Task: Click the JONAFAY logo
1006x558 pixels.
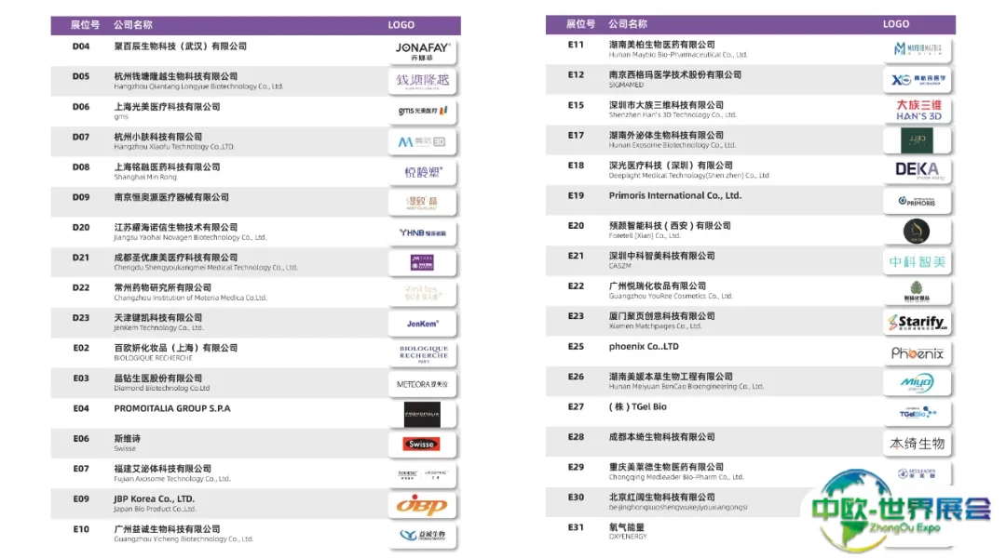Action: coord(423,50)
